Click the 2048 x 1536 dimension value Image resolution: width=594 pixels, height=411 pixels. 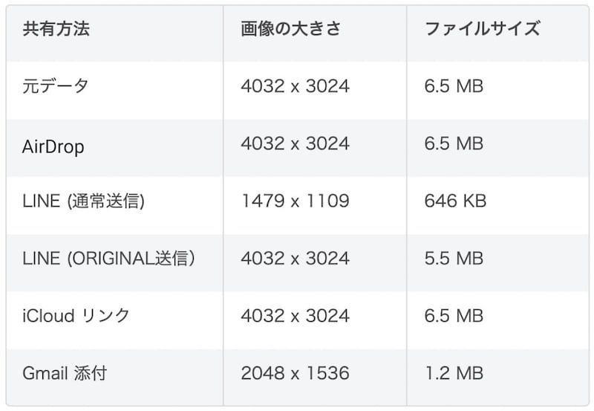pyautogui.click(x=295, y=373)
